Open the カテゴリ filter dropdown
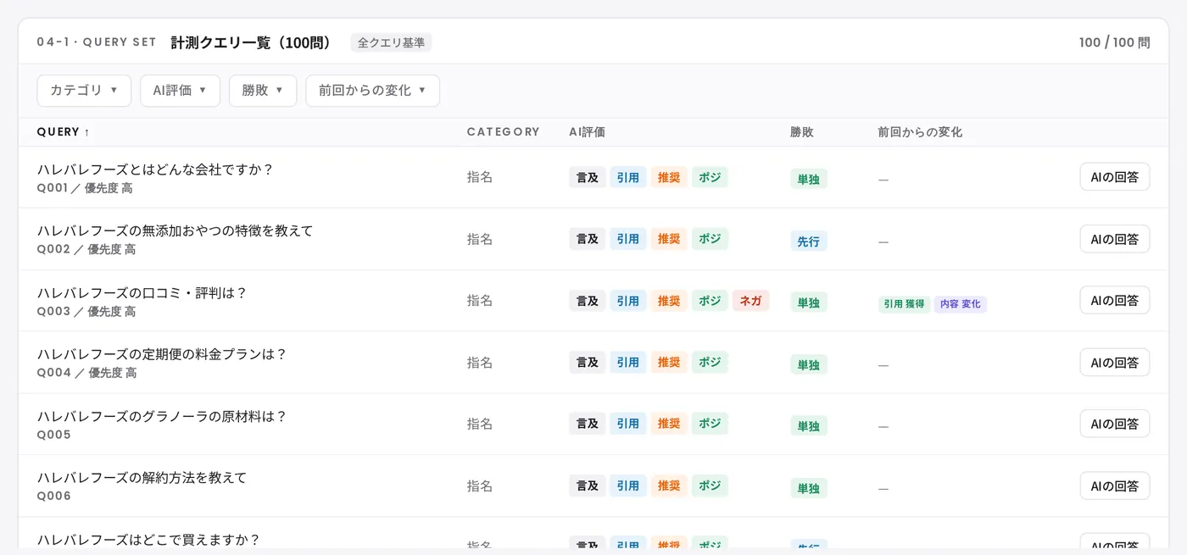 [84, 91]
